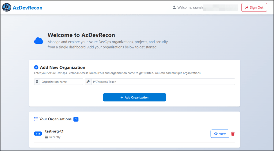Click the 'Add New Organization' heading
Viewport: 274px width, 151px height.
63,67
